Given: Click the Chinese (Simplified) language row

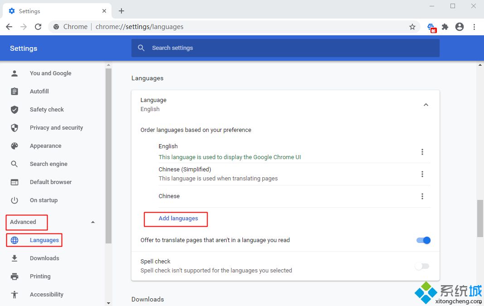Looking at the screenshot, I should coord(295,174).
